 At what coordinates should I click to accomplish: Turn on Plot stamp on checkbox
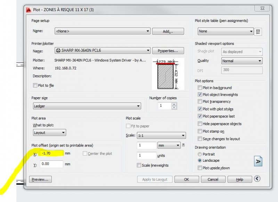point(200,131)
